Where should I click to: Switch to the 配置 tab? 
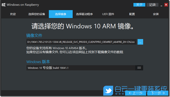click(x=132, y=14)
